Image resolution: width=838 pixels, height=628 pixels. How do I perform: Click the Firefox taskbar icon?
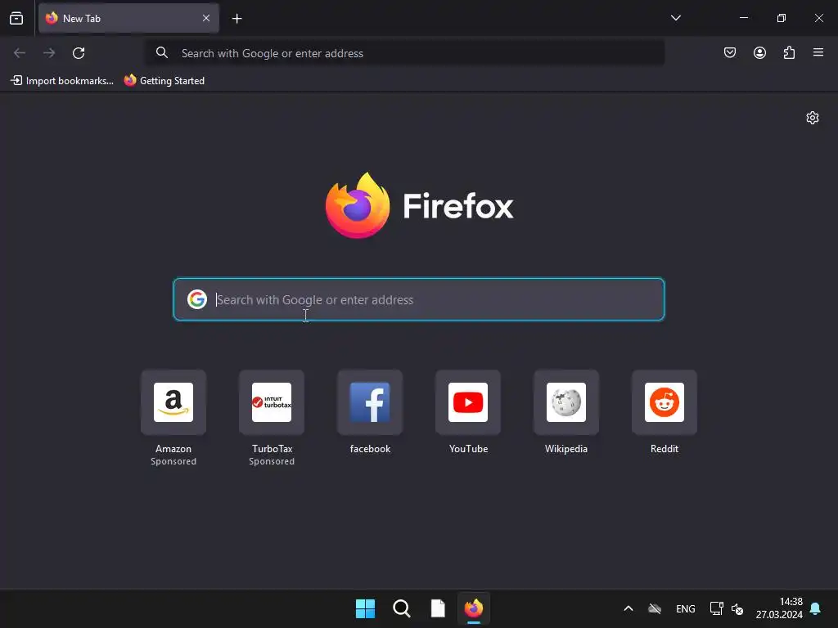coord(474,608)
